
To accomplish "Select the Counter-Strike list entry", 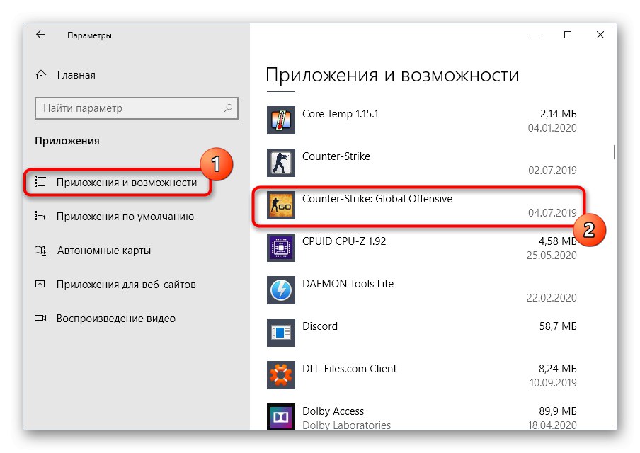I will (422, 163).
